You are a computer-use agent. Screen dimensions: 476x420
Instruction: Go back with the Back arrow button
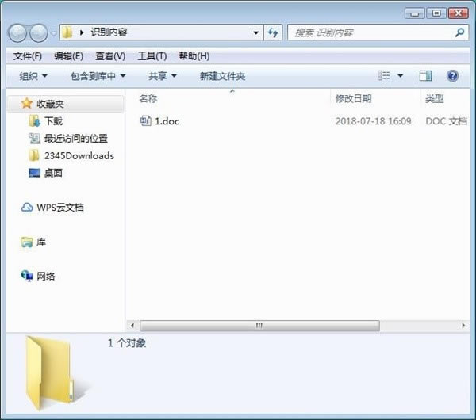tap(17, 33)
